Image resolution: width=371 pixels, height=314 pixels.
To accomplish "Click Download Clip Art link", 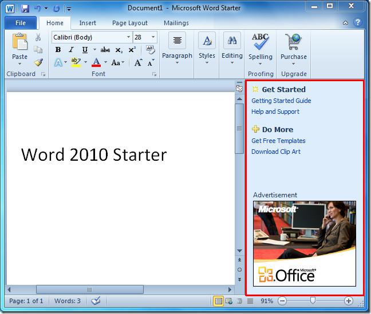I will click(276, 152).
